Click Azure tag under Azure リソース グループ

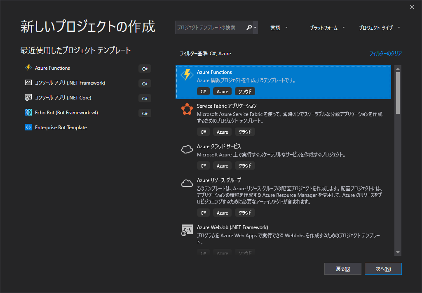point(222,213)
